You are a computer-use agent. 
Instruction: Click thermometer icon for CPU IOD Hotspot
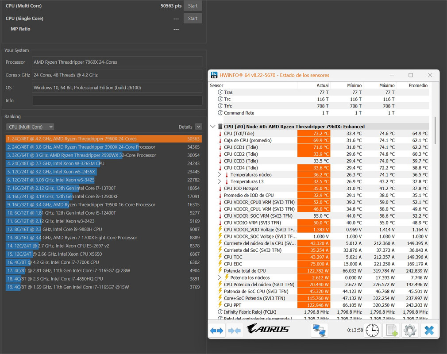click(x=220, y=189)
